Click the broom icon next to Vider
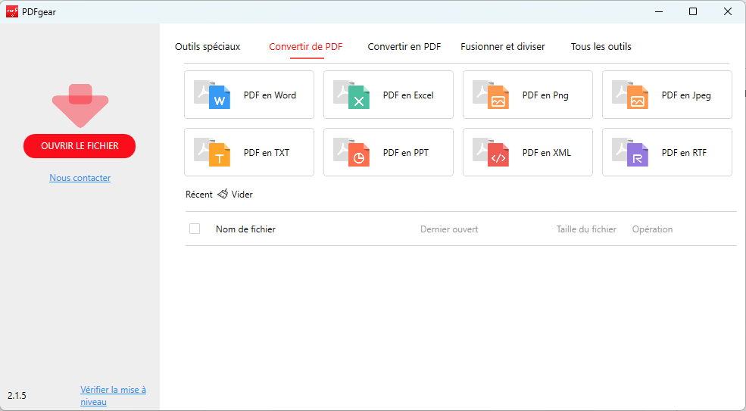Image resolution: width=746 pixels, height=411 pixels. pyautogui.click(x=223, y=194)
